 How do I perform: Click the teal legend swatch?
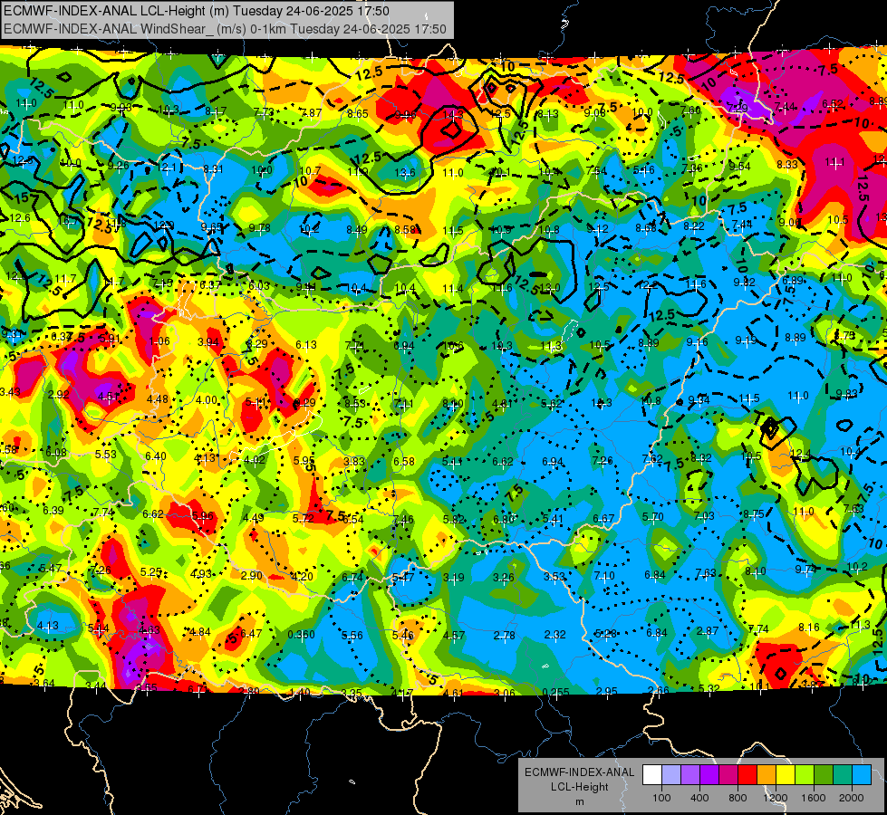point(843,775)
